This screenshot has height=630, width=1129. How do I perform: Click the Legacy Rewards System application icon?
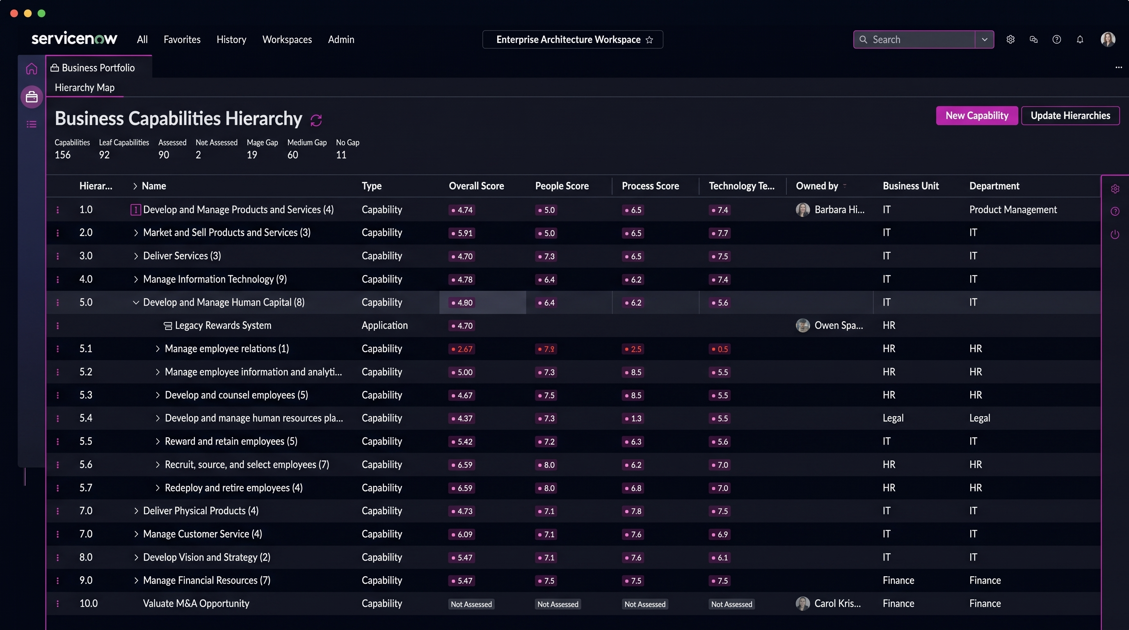click(x=167, y=326)
